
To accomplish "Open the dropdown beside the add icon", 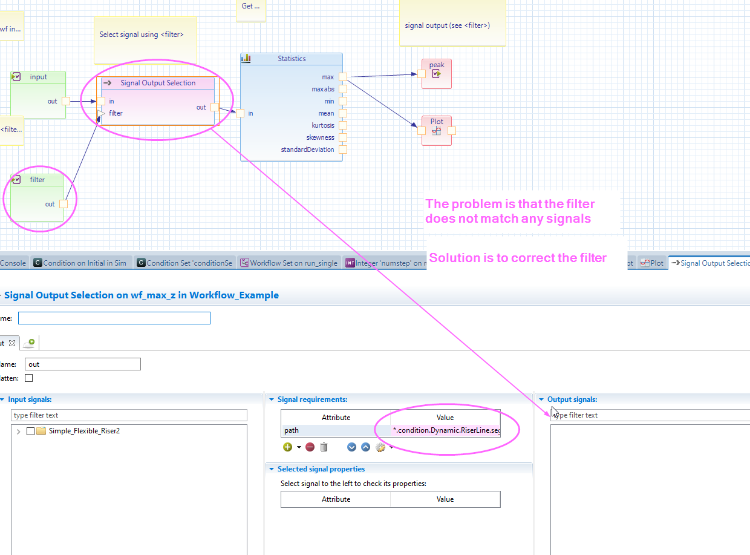I will pyautogui.click(x=299, y=448).
